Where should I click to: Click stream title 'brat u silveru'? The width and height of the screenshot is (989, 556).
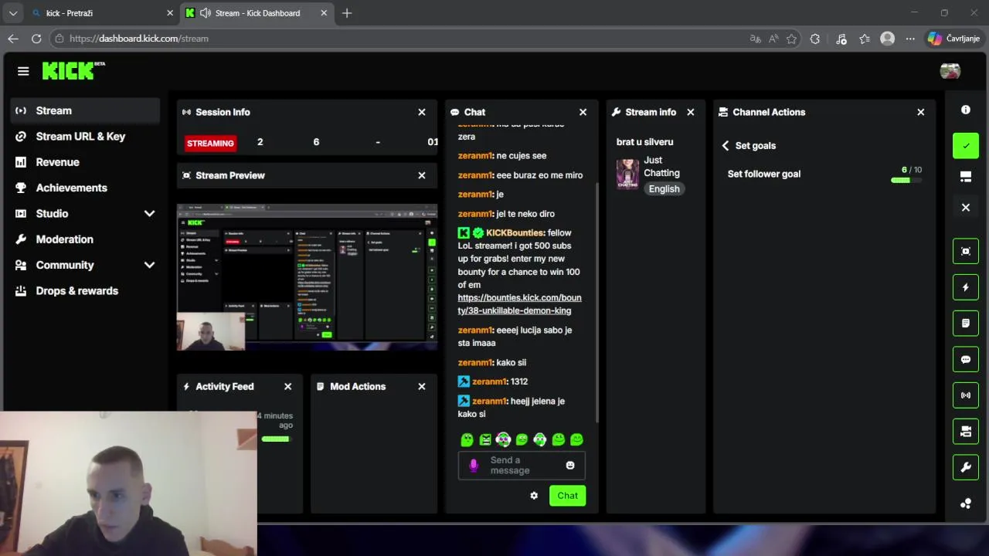click(645, 142)
